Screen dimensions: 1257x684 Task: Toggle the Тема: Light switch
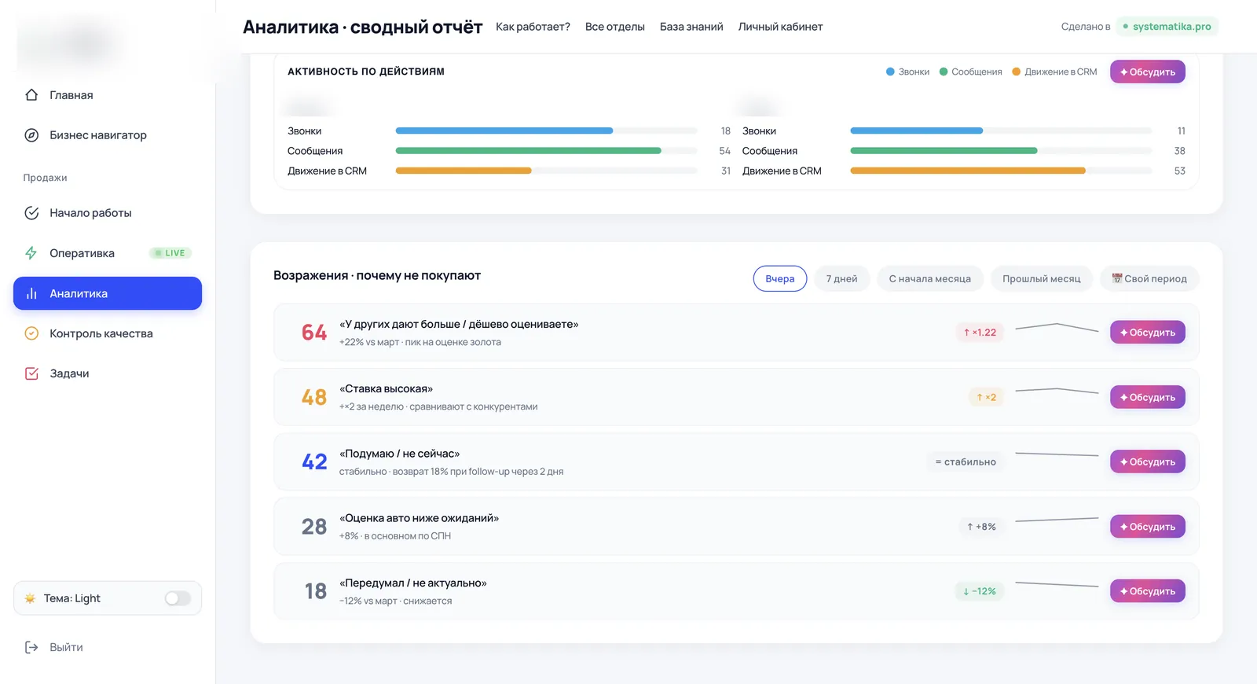pyautogui.click(x=178, y=598)
